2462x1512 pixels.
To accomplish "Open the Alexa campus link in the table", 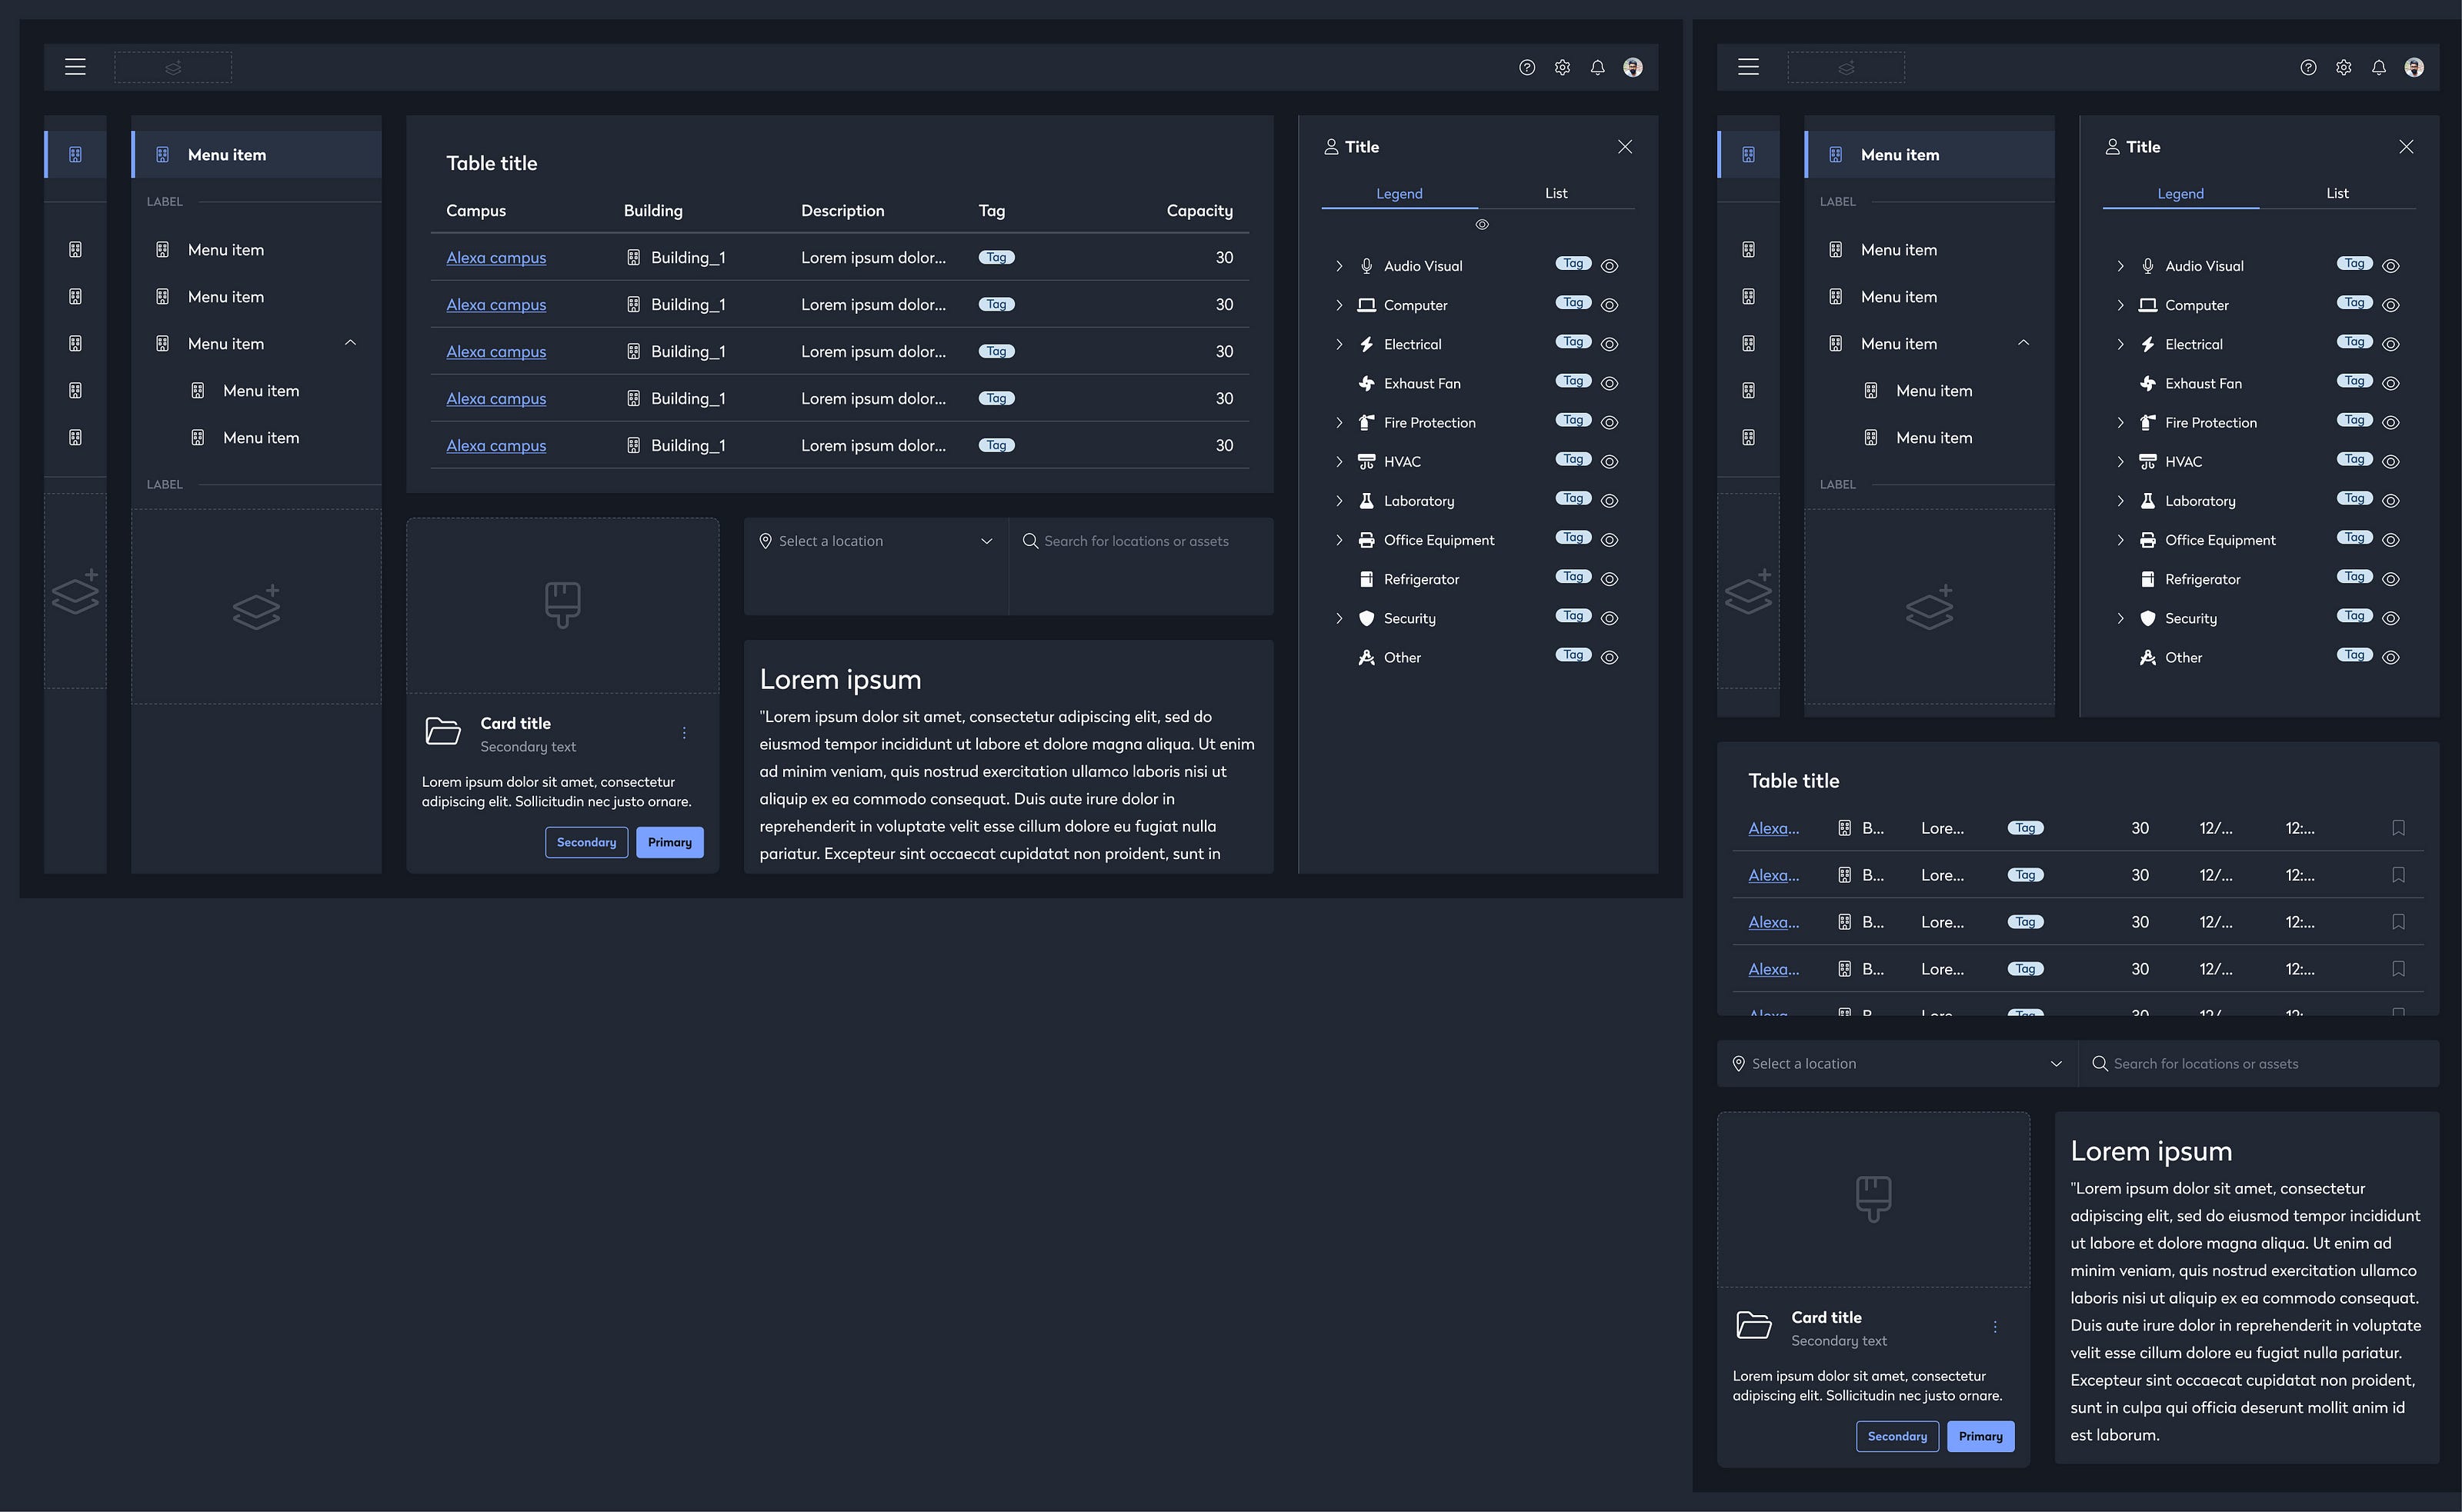I will 495,257.
